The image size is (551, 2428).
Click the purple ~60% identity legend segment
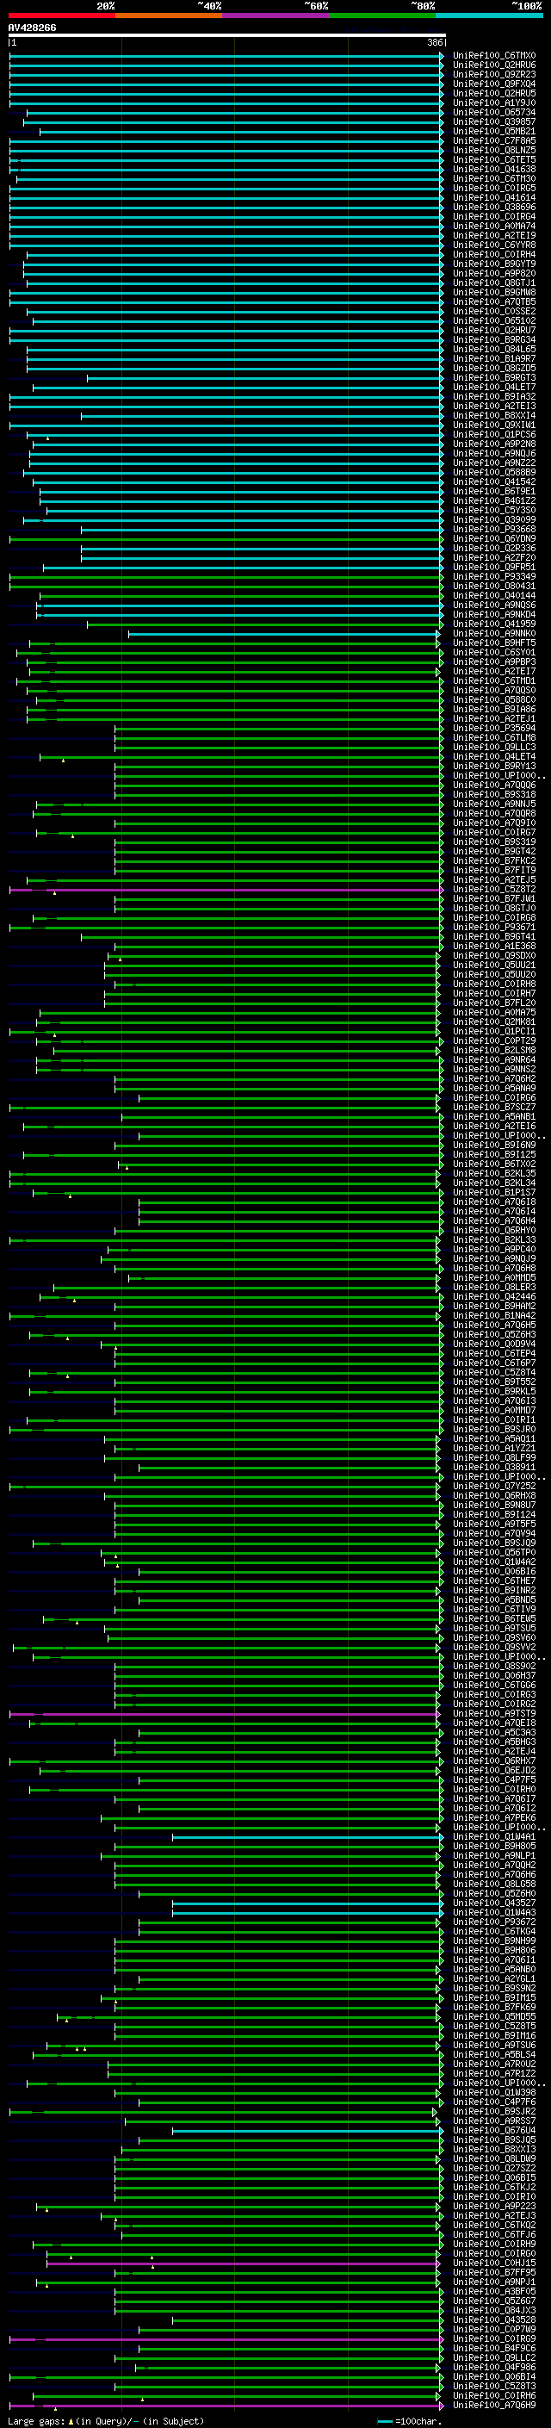click(x=276, y=16)
